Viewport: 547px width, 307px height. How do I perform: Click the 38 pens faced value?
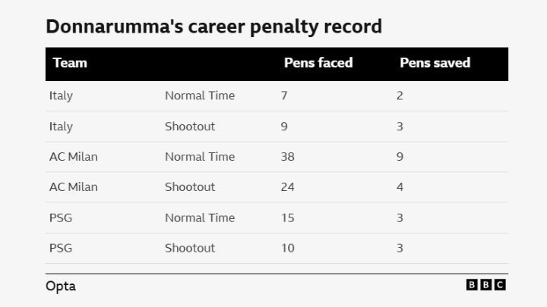pyautogui.click(x=287, y=157)
